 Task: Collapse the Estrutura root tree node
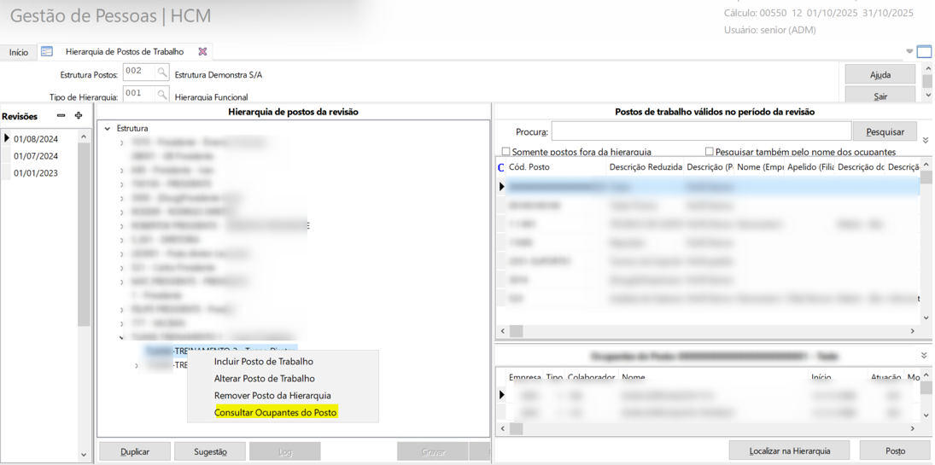tap(108, 129)
